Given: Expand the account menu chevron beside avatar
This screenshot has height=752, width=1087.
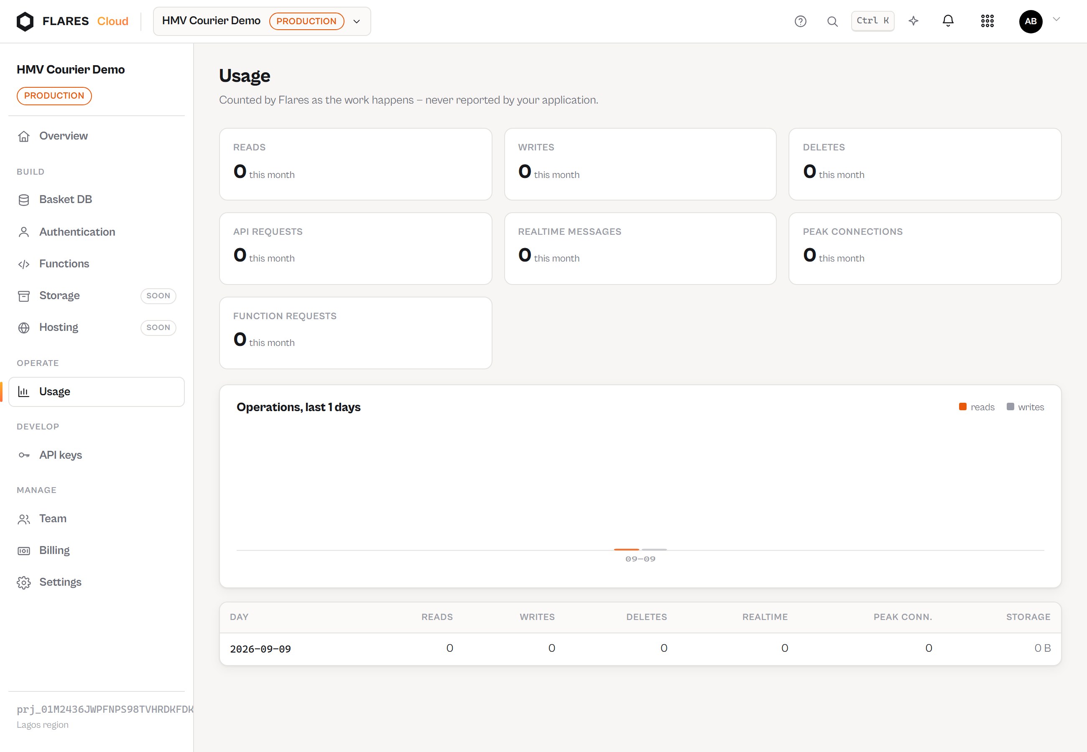Looking at the screenshot, I should pos(1056,19).
